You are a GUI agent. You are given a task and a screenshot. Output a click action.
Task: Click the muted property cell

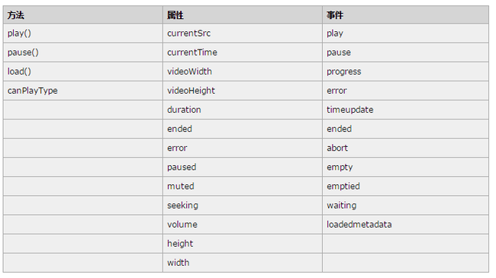[243, 186]
